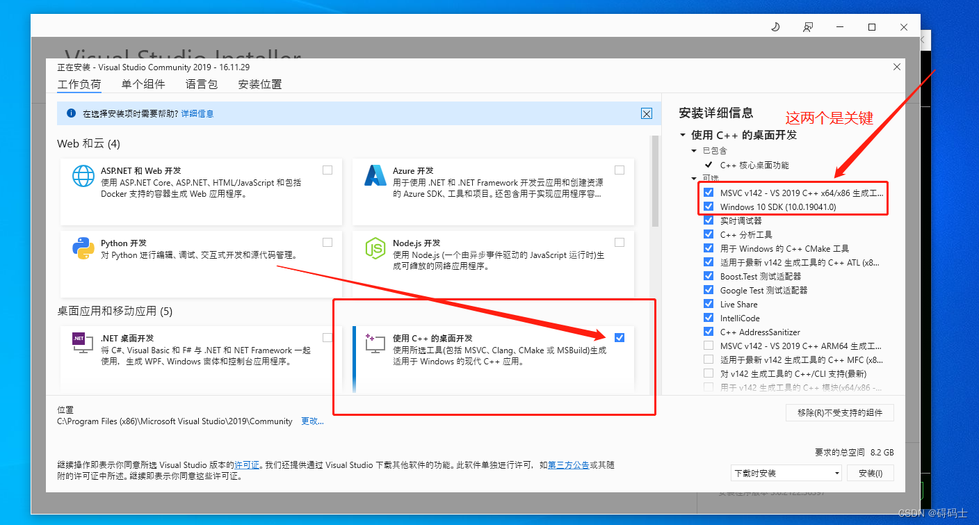Click the Azure workload logo icon
The image size is (979, 525).
click(375, 176)
